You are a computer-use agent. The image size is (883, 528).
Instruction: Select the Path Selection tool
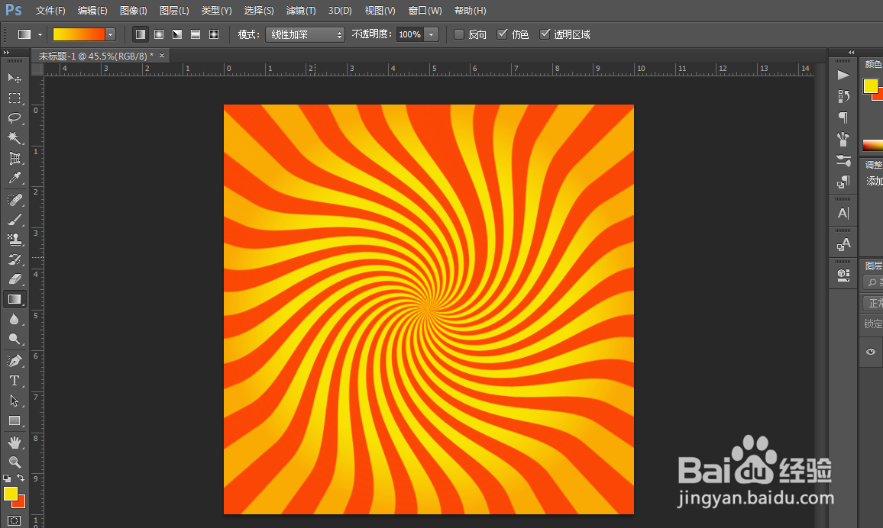[x=15, y=401]
